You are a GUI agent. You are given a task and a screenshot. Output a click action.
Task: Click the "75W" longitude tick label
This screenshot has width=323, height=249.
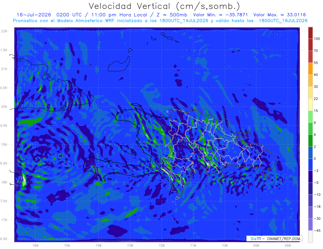pos(67,245)
